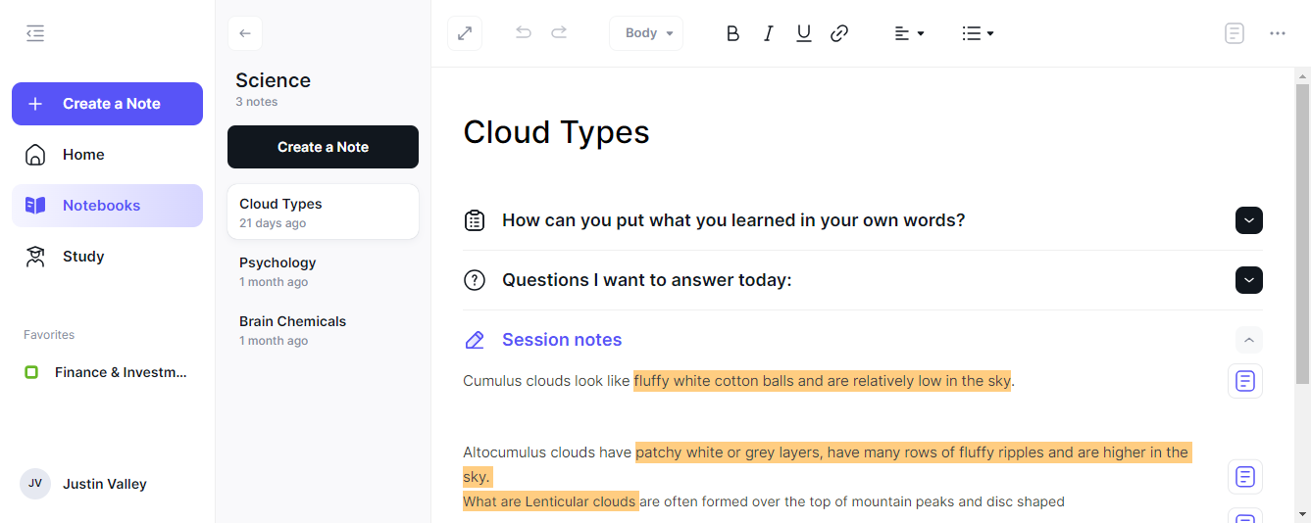The height and width of the screenshot is (523, 1311).
Task: Open the three-dot more options menu
Action: coord(1278,33)
